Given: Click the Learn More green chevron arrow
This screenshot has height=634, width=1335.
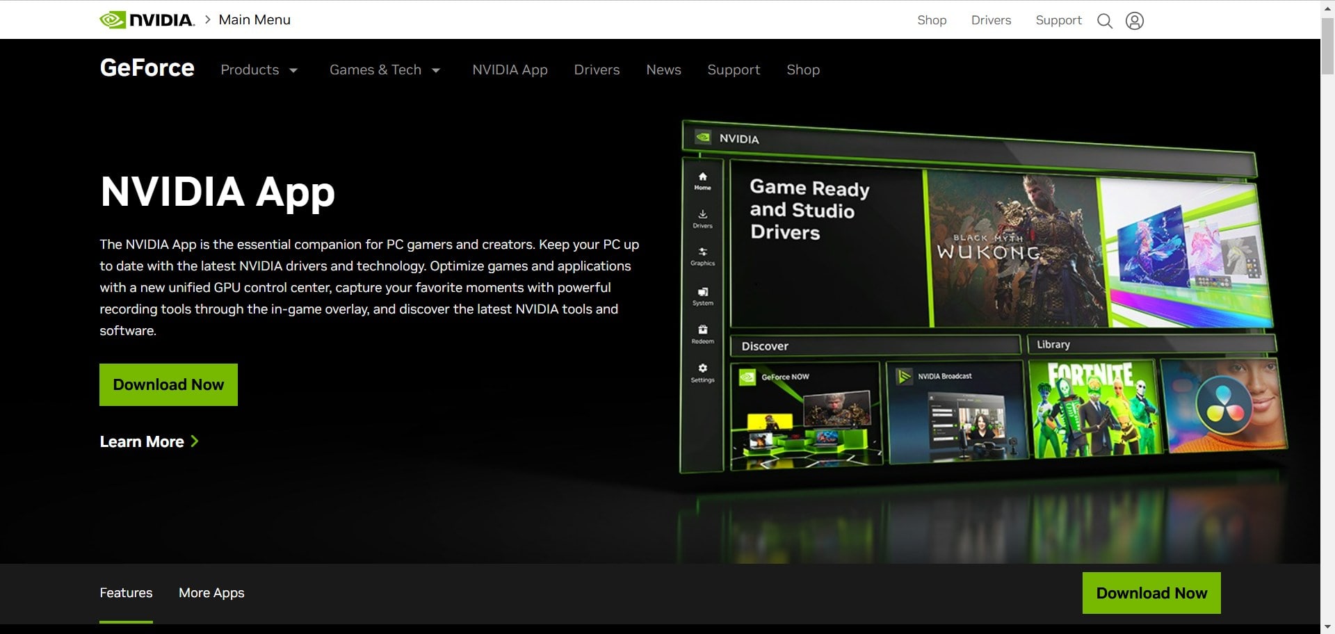Looking at the screenshot, I should coord(195,441).
